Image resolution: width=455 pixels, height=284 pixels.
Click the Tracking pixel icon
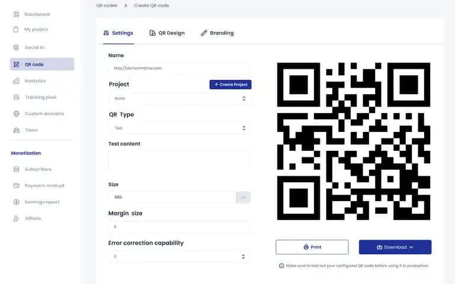coord(16,97)
